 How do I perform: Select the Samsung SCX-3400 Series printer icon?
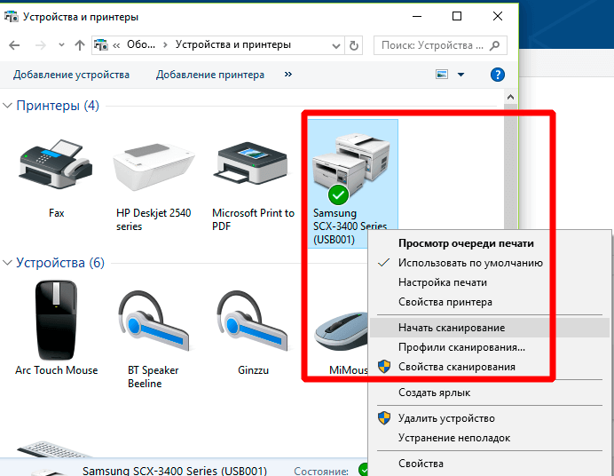click(350, 169)
